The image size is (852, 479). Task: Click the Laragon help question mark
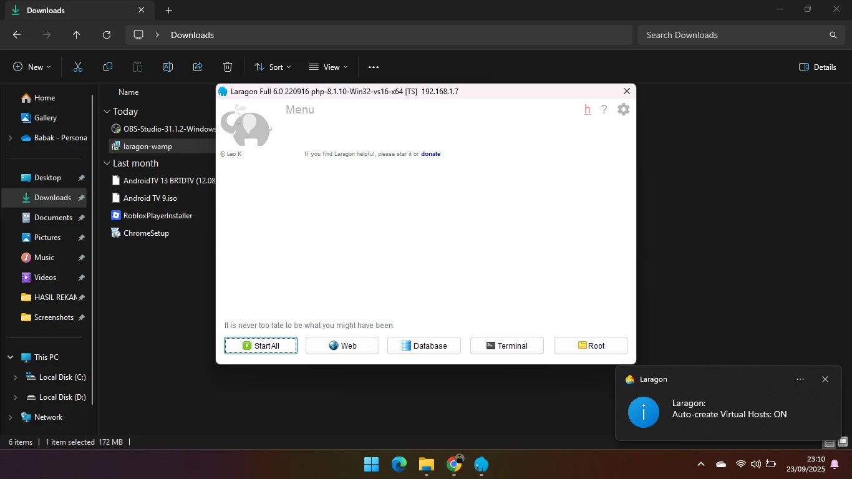point(604,110)
